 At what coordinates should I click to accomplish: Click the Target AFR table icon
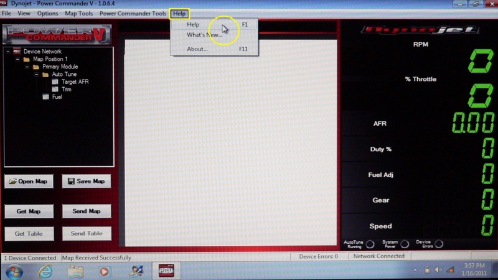pos(55,82)
